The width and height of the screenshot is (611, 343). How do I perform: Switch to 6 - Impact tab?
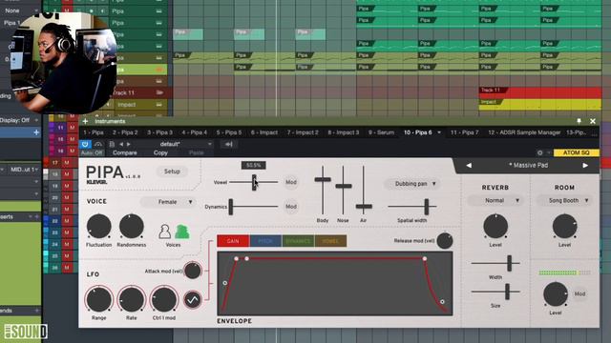click(264, 132)
